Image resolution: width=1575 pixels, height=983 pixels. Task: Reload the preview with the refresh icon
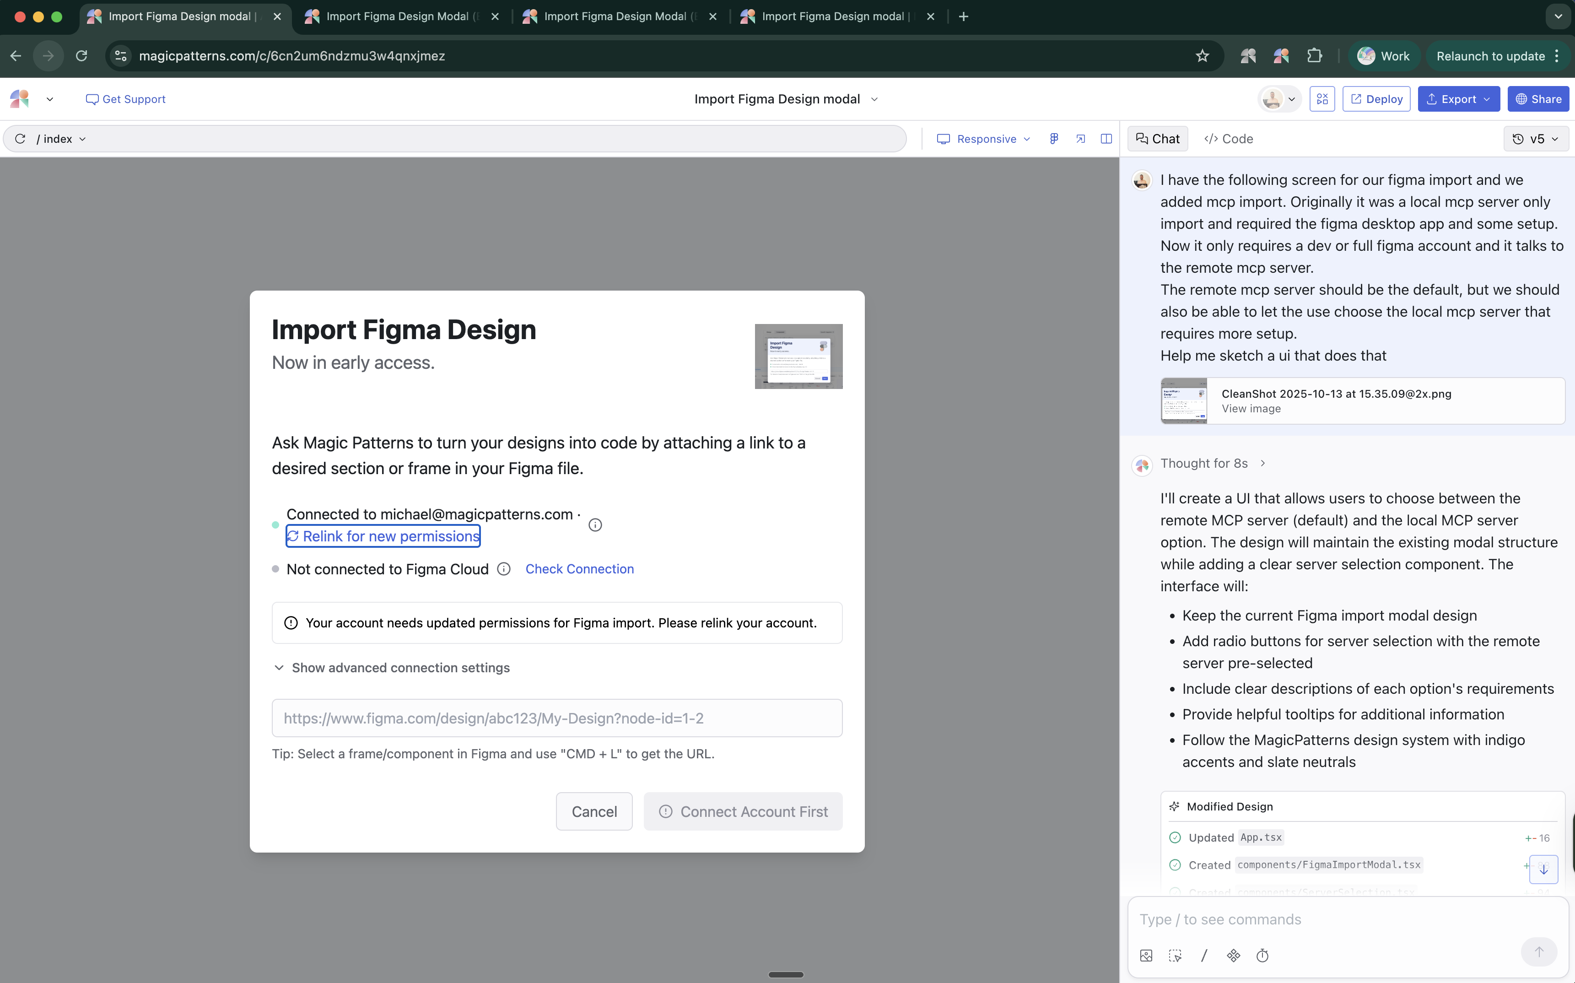coord(20,139)
